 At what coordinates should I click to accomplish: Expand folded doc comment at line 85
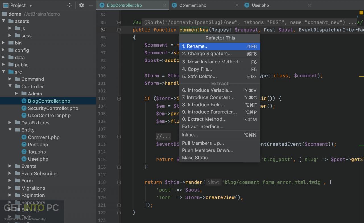click(119, 22)
